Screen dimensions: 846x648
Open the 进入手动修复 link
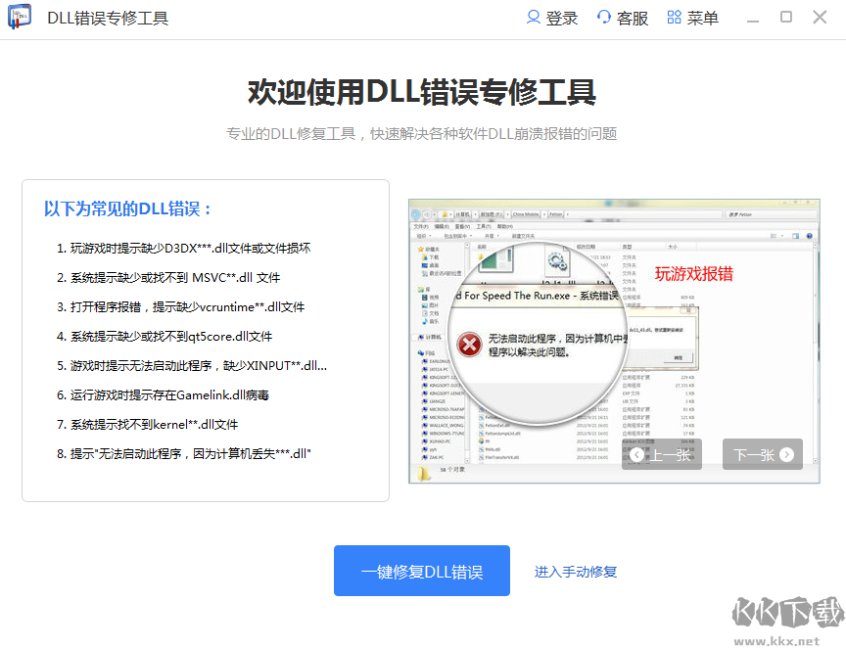[x=576, y=570]
